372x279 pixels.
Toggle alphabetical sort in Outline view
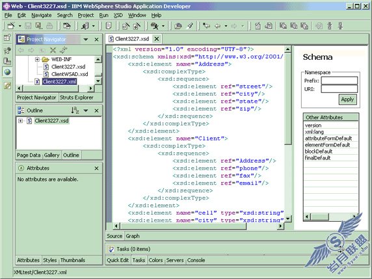(75, 111)
